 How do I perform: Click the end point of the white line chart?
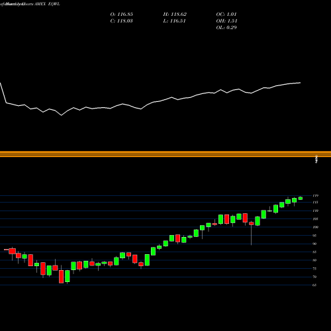(301, 83)
